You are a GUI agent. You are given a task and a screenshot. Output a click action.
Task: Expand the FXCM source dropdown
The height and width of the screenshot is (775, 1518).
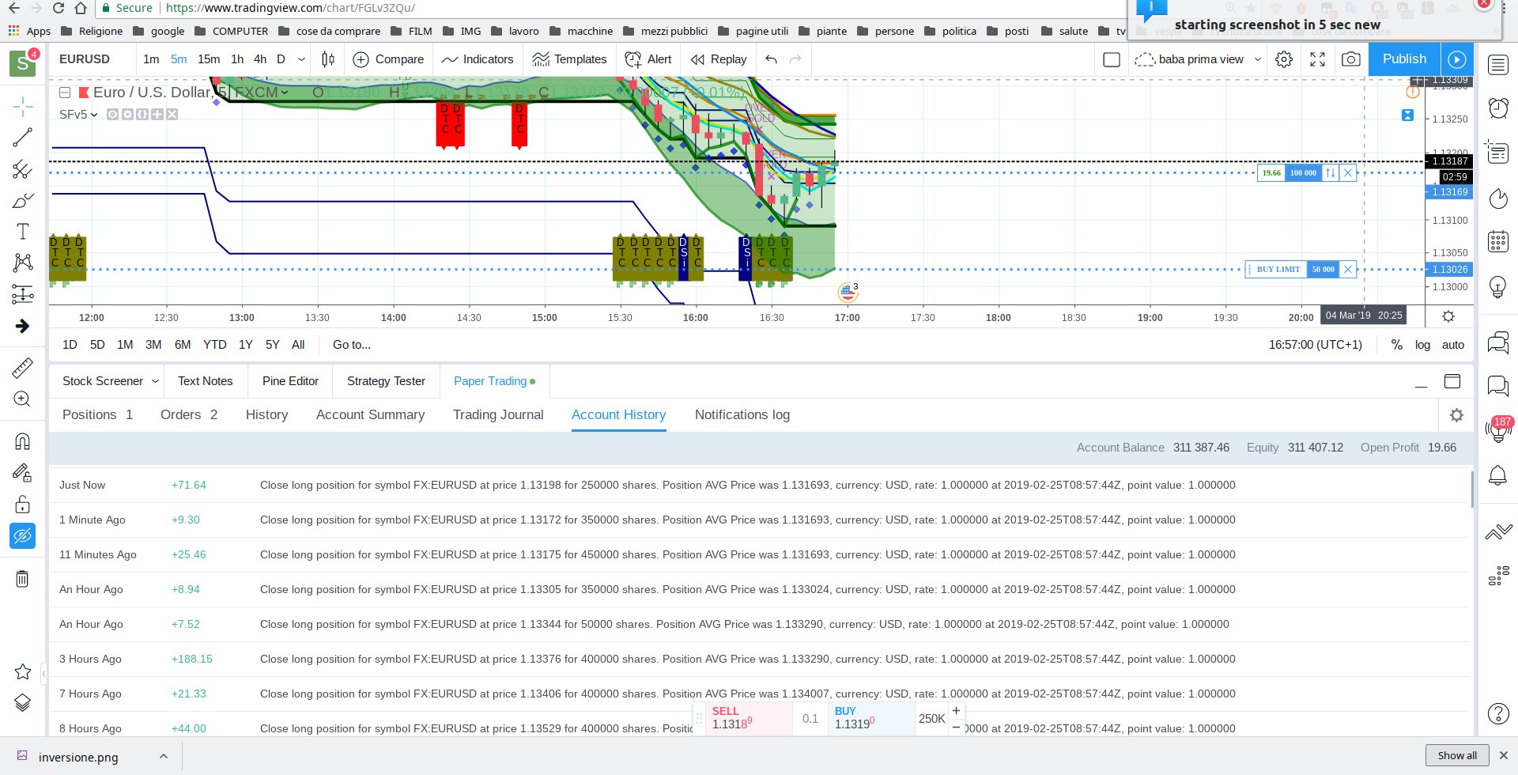pyautogui.click(x=285, y=93)
